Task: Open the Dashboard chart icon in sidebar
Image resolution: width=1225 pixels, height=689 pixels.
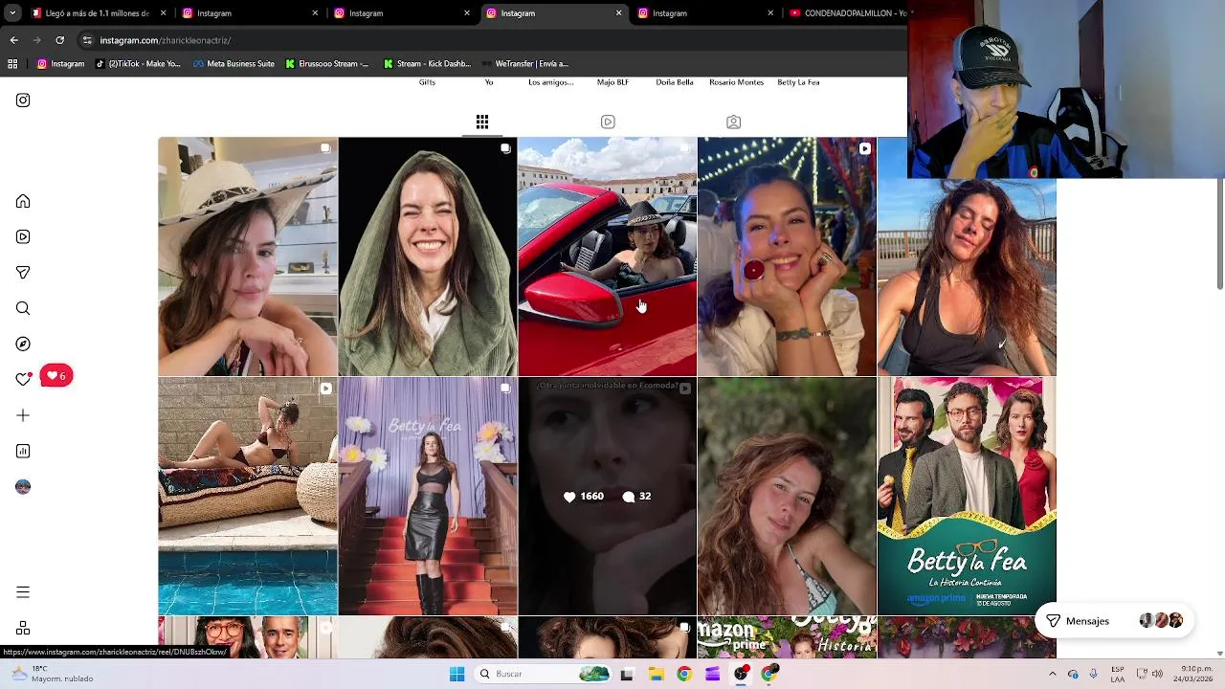Action: pos(23,451)
